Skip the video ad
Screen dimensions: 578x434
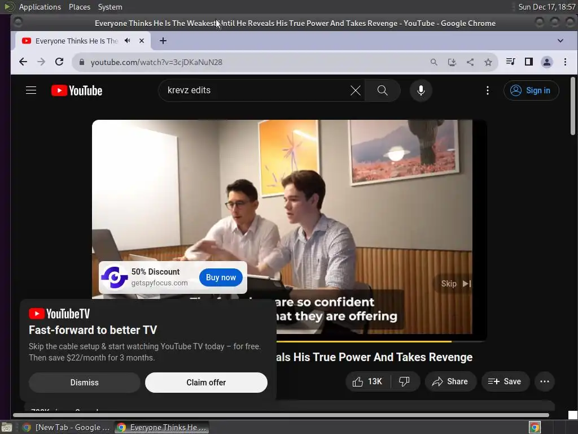(x=456, y=284)
